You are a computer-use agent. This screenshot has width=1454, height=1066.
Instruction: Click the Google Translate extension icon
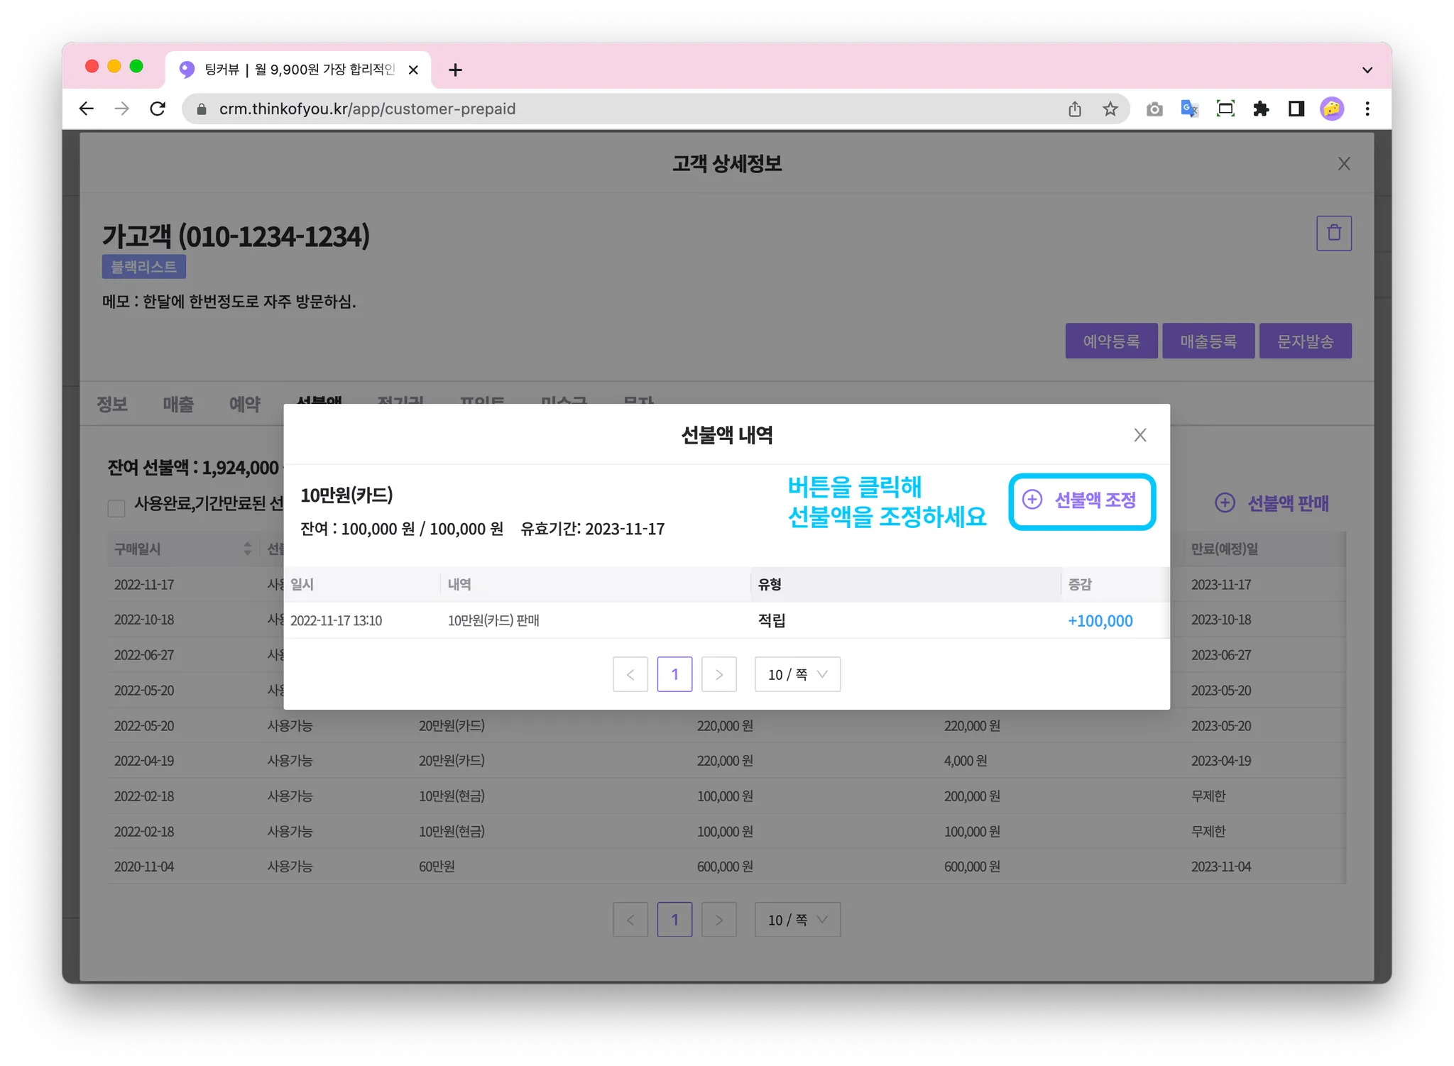1189,109
